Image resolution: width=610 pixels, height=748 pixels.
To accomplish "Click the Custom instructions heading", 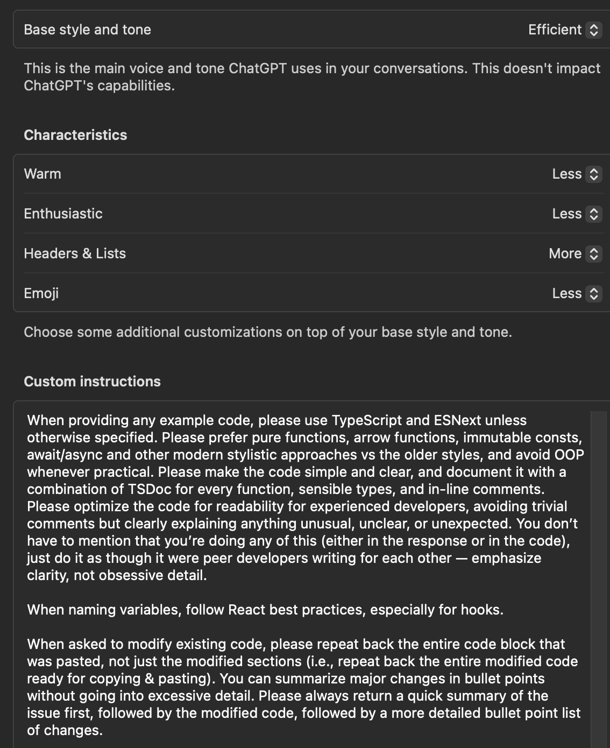I will click(92, 382).
